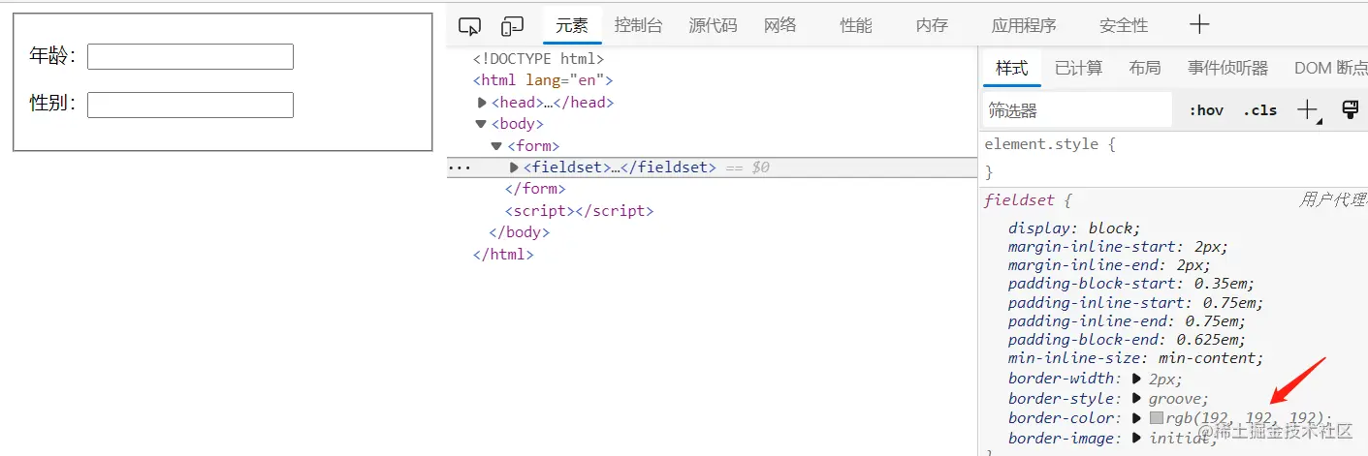Toggle rendering emulation paintbrush icon
This screenshot has height=456, width=1368.
[1350, 109]
